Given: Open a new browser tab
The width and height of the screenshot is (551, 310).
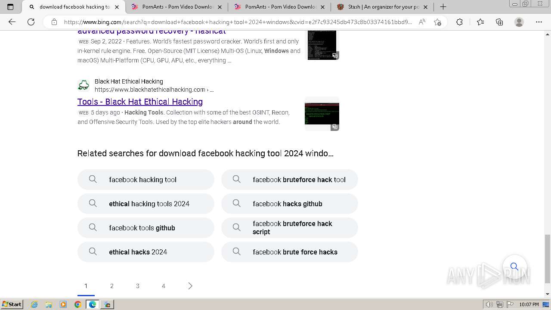Looking at the screenshot, I should pyautogui.click(x=443, y=7).
